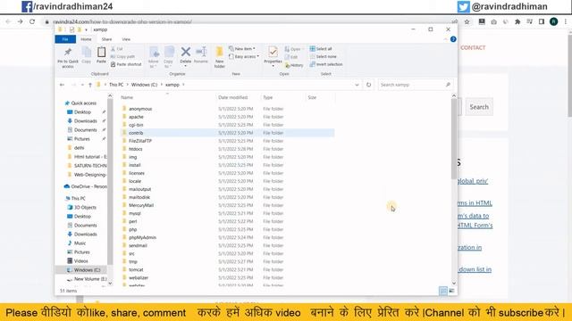Viewport: 572px width, 321px height.
Task: Select the MercuryMail folder
Action: pyautogui.click(x=141, y=206)
